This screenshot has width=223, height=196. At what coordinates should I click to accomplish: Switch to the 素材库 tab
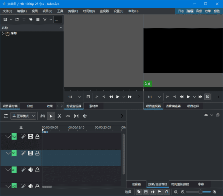coord(93,106)
